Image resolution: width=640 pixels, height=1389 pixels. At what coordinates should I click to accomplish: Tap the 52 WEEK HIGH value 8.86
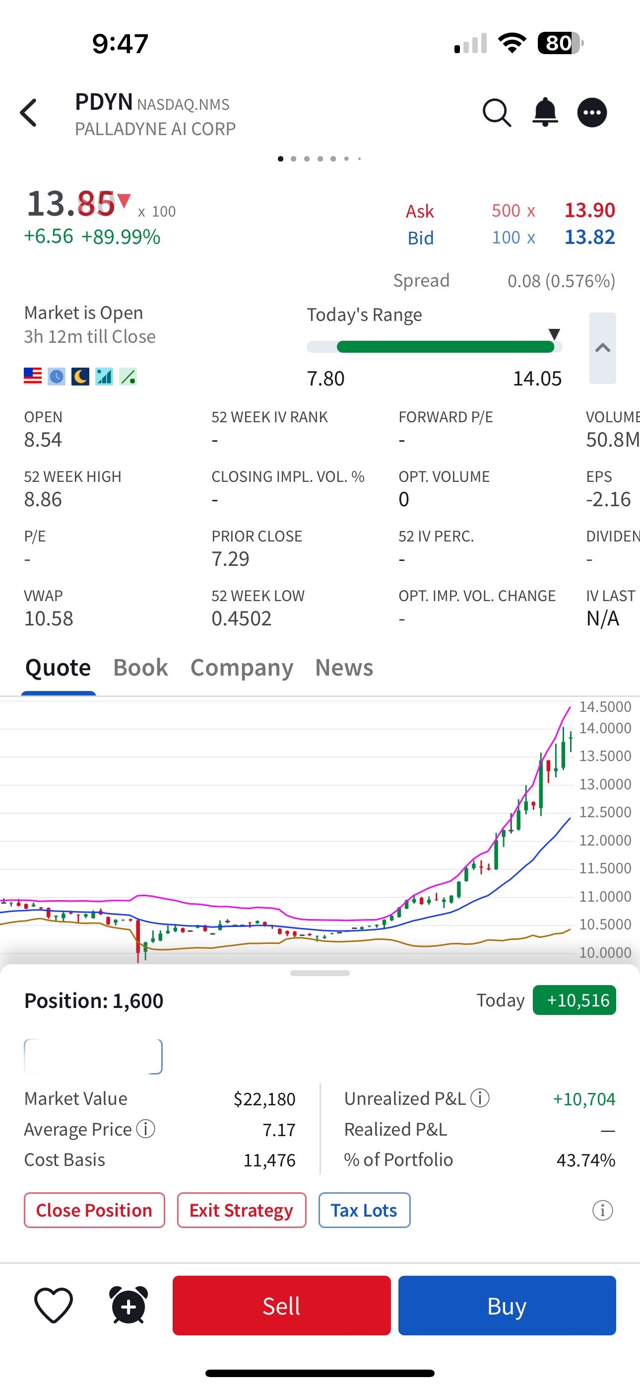pos(43,499)
